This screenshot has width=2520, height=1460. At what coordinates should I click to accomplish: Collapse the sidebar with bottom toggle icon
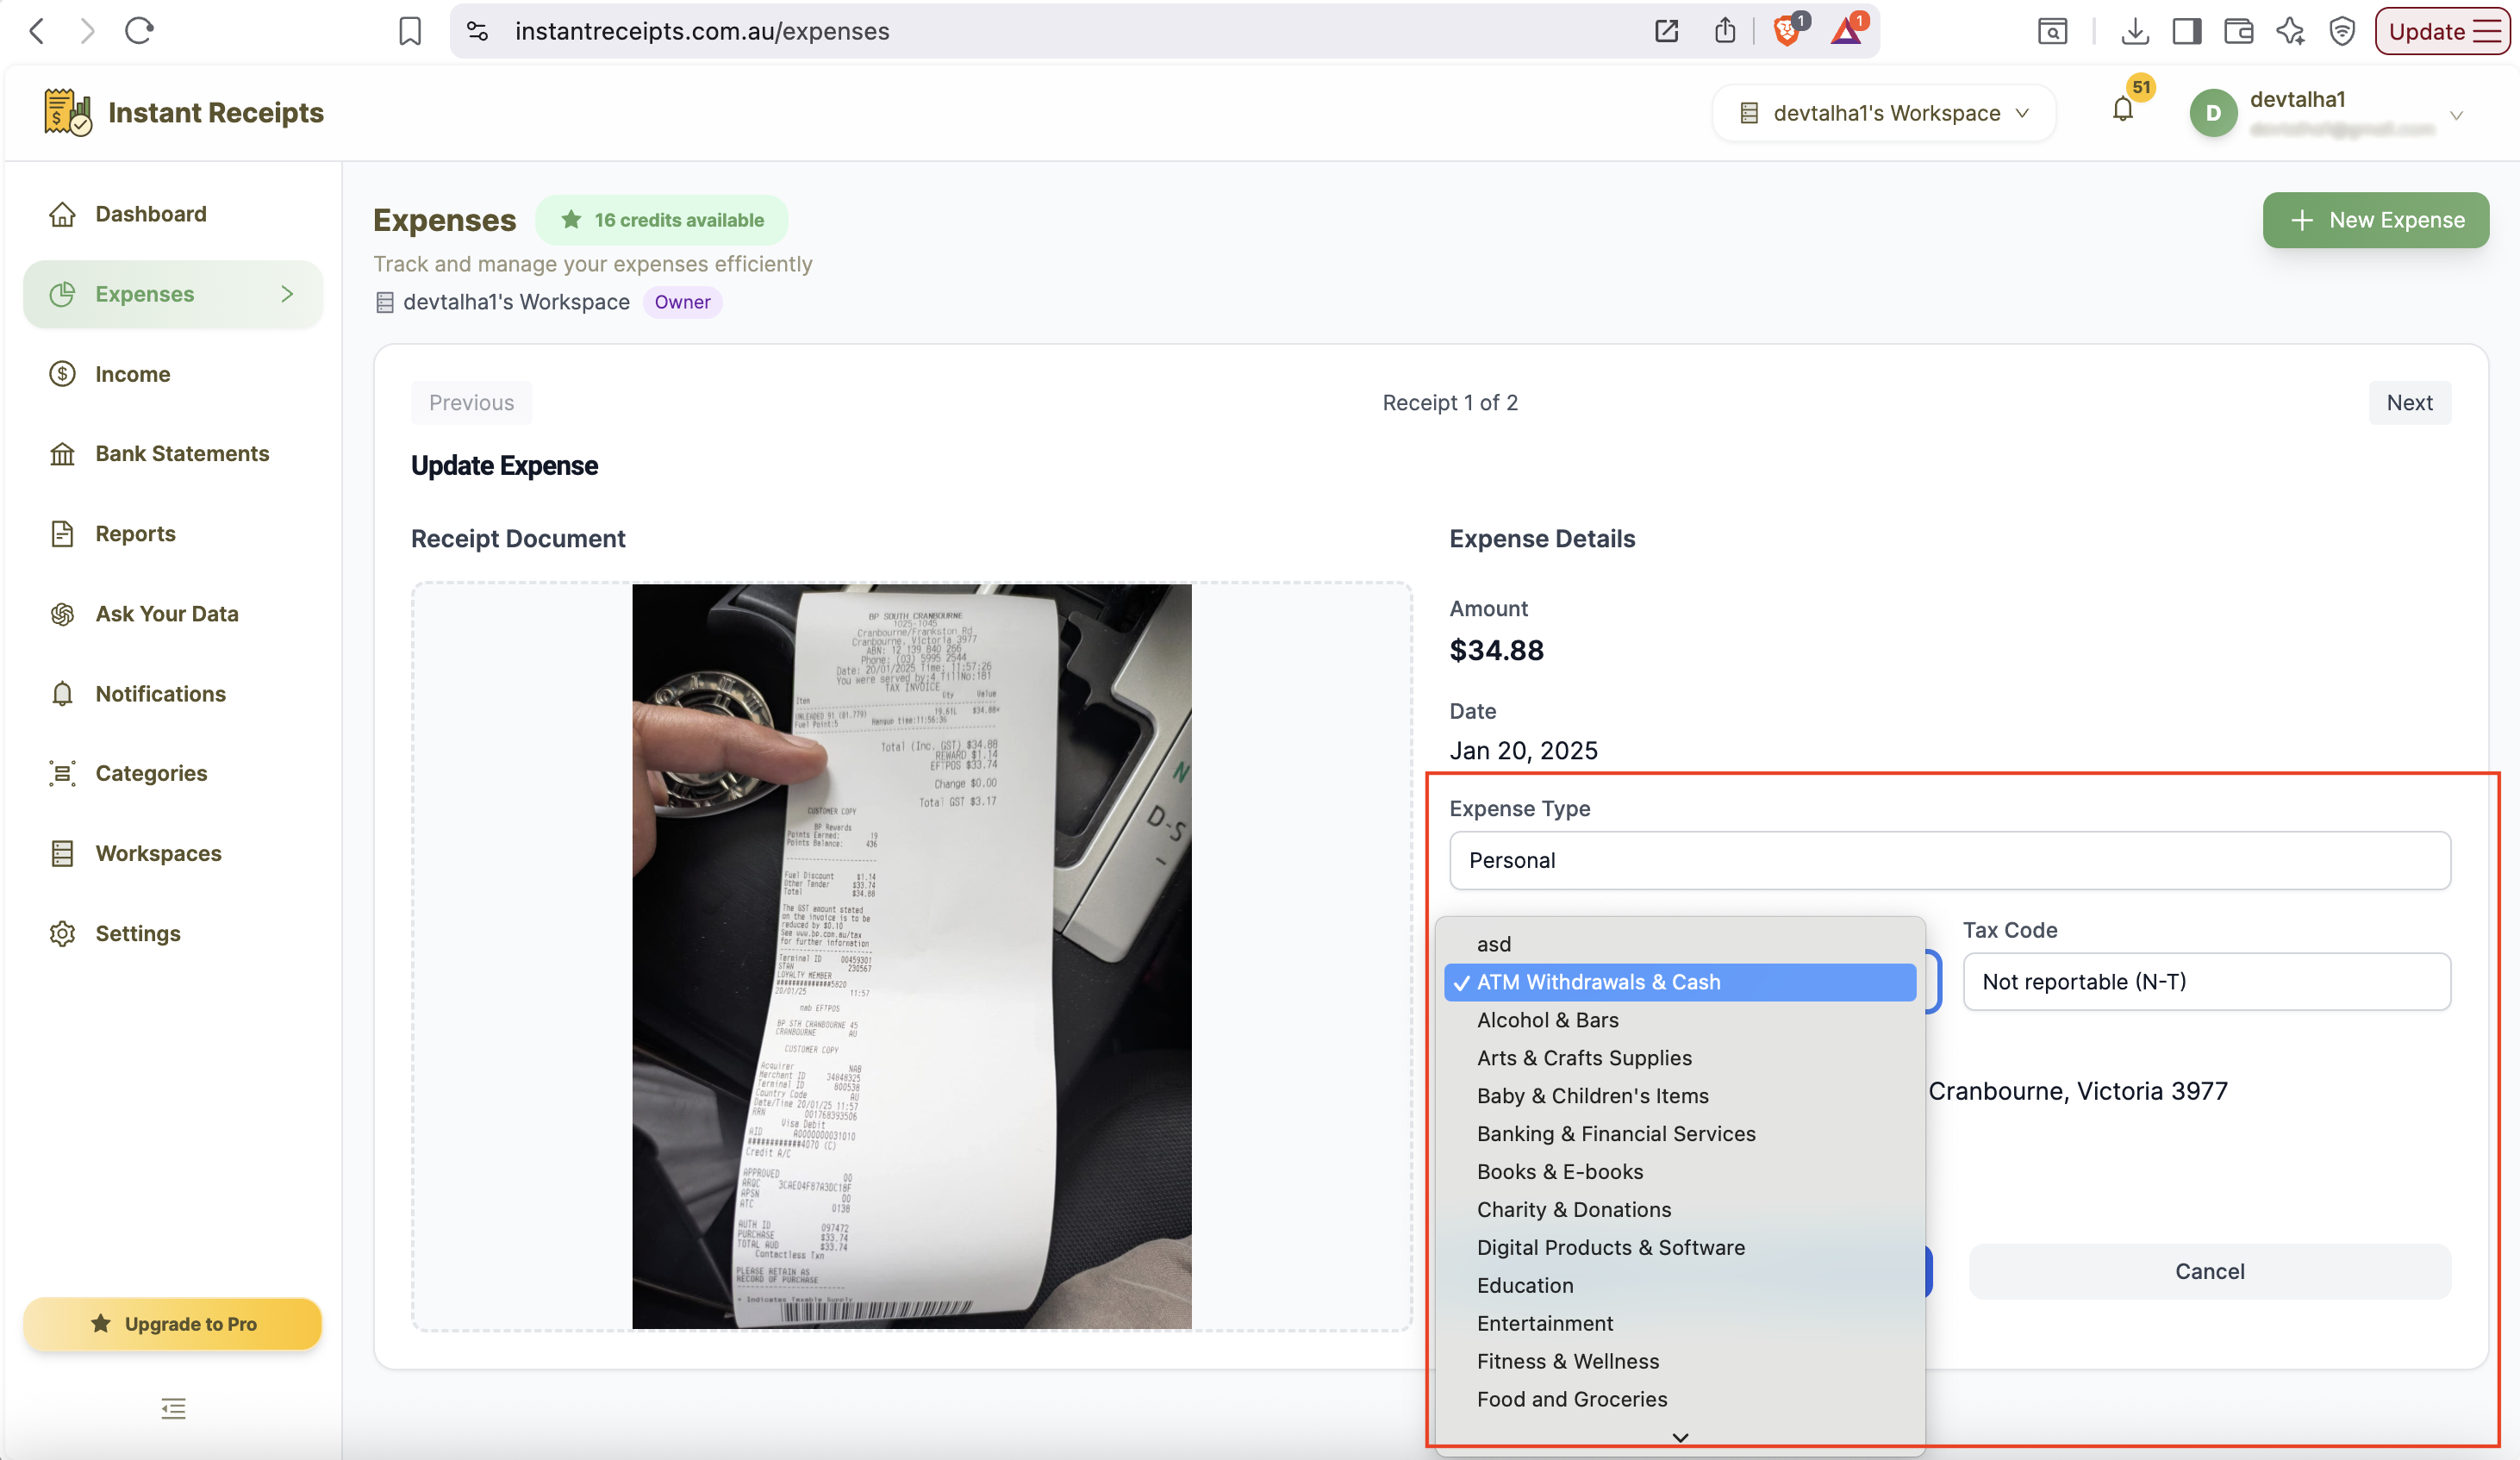click(173, 1409)
